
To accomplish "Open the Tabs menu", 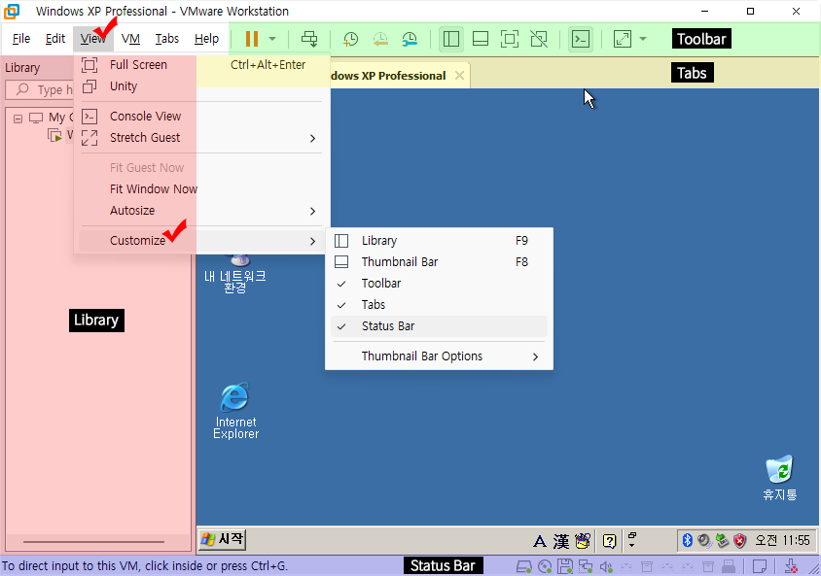I will pos(167,39).
